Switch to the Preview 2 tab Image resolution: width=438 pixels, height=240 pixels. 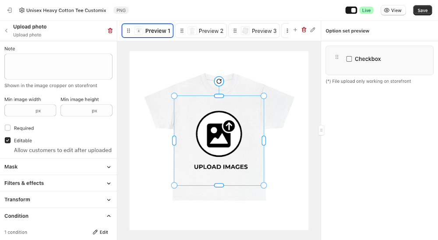tap(201, 31)
